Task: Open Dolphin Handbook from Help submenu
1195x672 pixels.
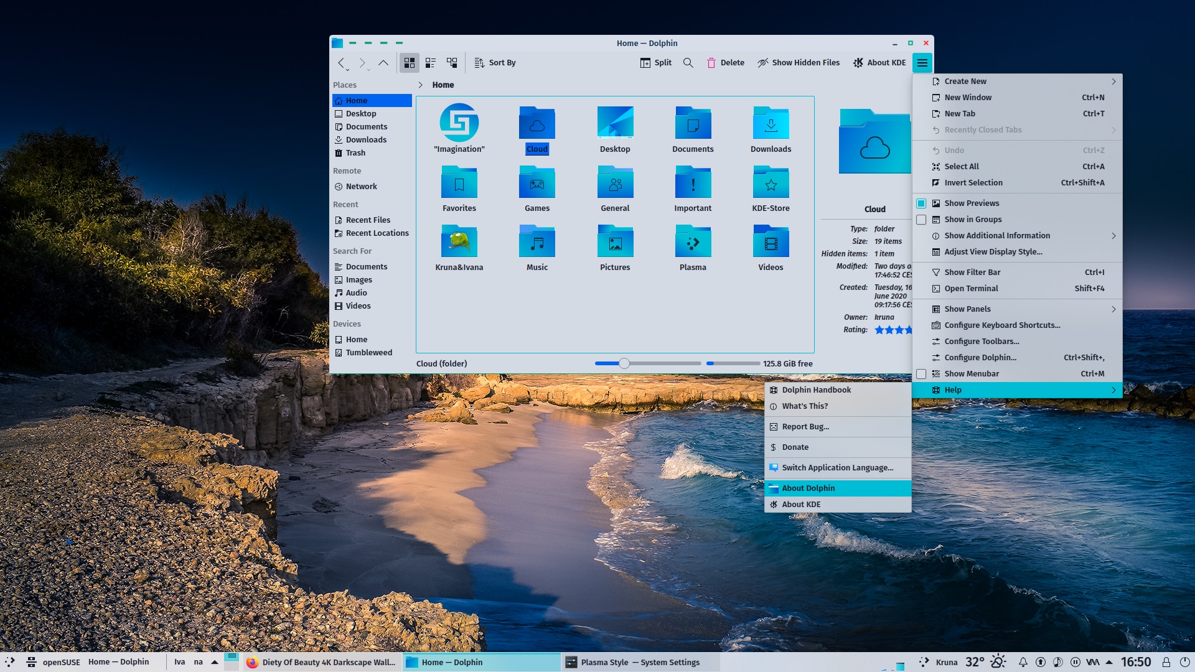Action: pos(838,390)
